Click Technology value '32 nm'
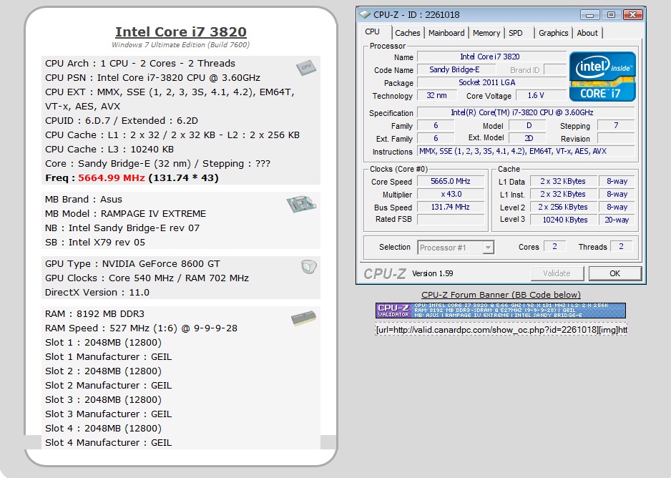The image size is (671, 478). click(x=436, y=95)
